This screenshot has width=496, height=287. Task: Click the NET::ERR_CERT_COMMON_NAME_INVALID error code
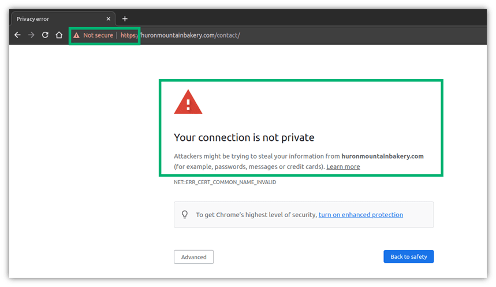(225, 182)
